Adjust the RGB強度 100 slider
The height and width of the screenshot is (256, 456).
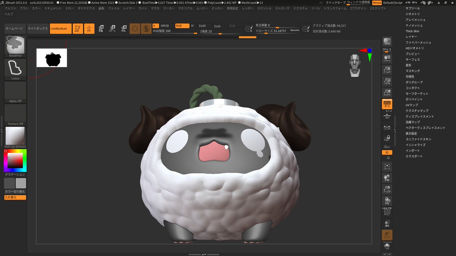click(175, 31)
